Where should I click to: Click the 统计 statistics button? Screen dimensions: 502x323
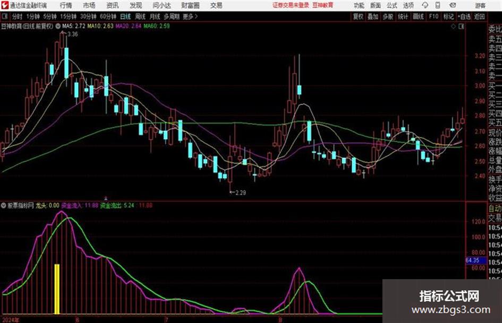(x=403, y=16)
